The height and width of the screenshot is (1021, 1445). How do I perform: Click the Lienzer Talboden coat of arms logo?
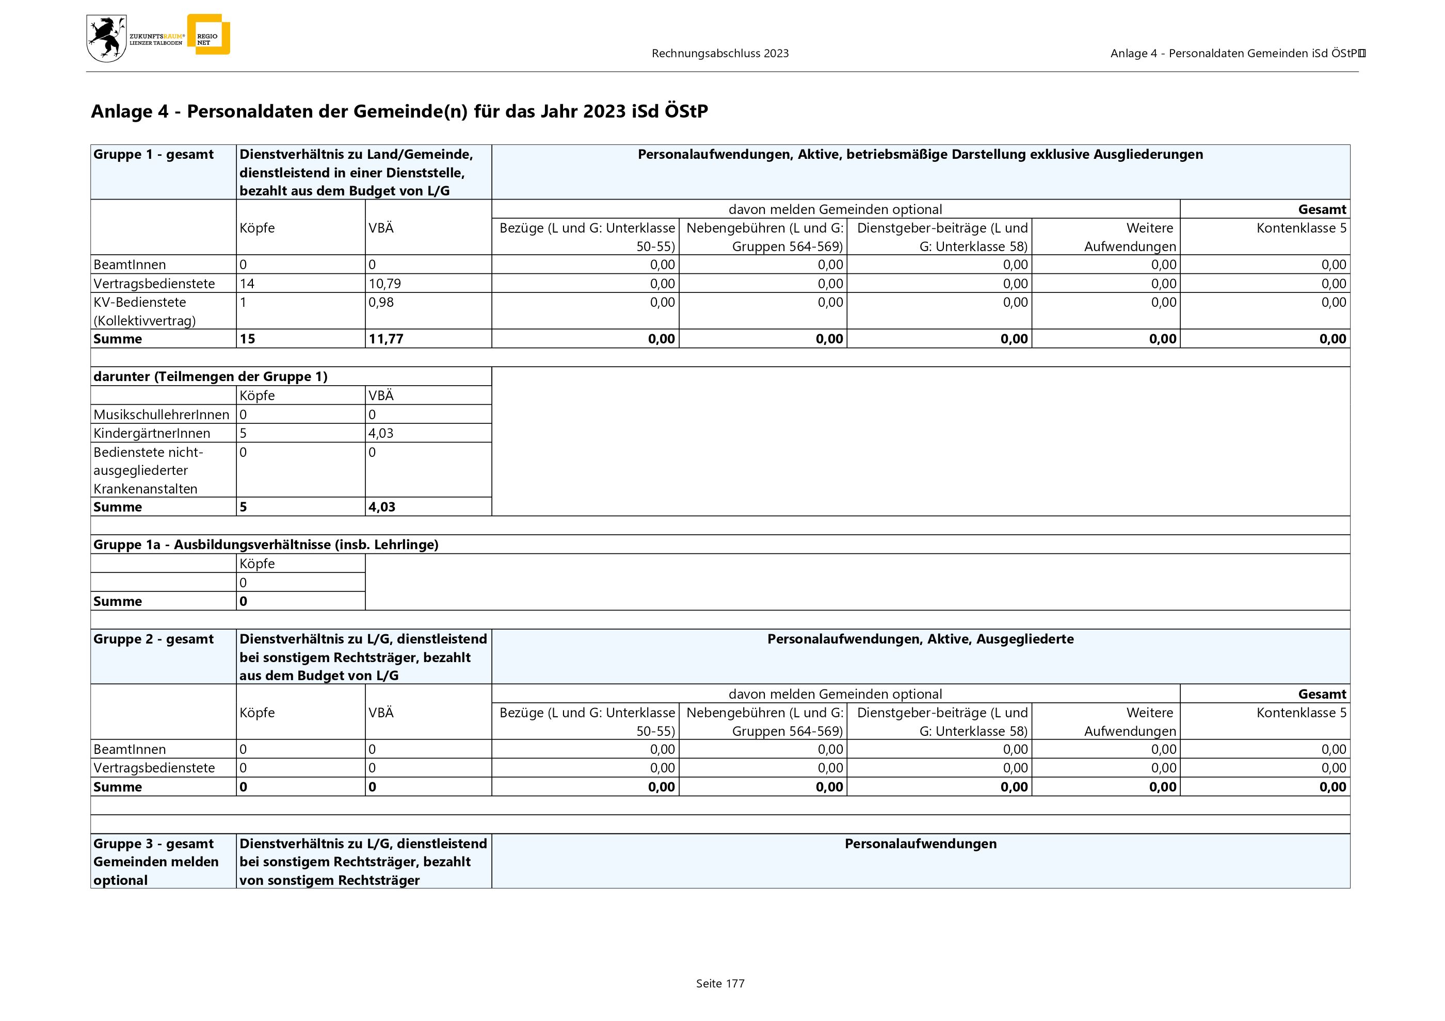click(x=106, y=39)
